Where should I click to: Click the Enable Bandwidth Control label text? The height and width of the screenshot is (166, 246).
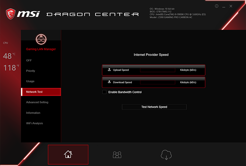pos(125,92)
